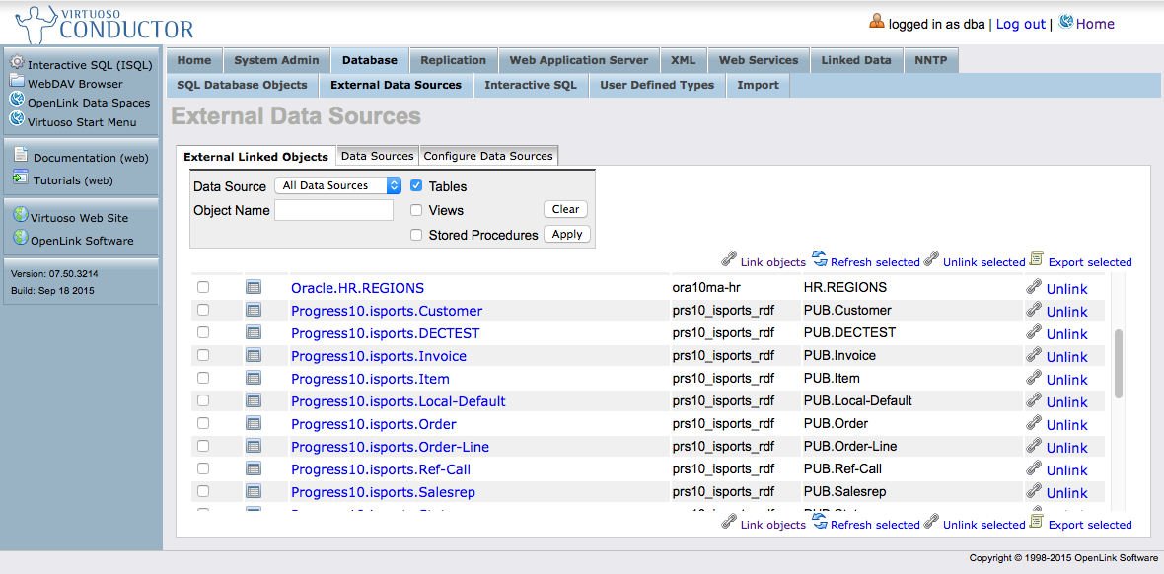This screenshot has height=574, width=1164.
Task: Enable the Views checkbox
Action: click(x=416, y=210)
